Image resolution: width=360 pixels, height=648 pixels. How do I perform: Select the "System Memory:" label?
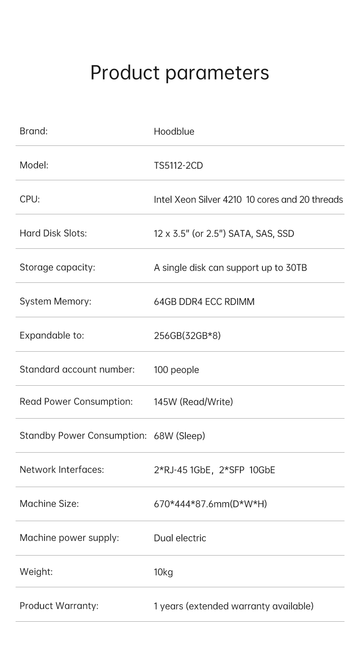pos(55,301)
